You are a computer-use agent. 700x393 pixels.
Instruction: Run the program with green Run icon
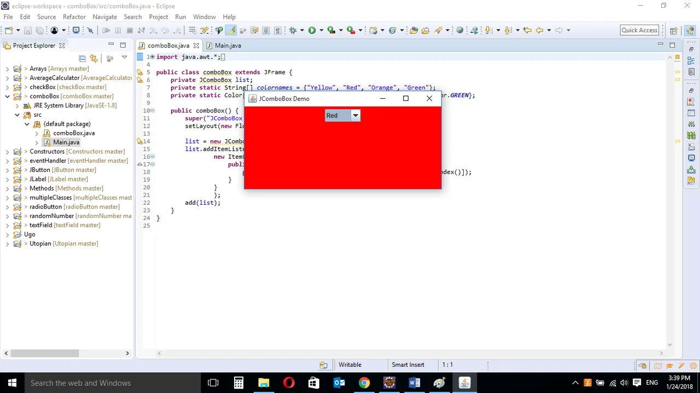pos(312,31)
